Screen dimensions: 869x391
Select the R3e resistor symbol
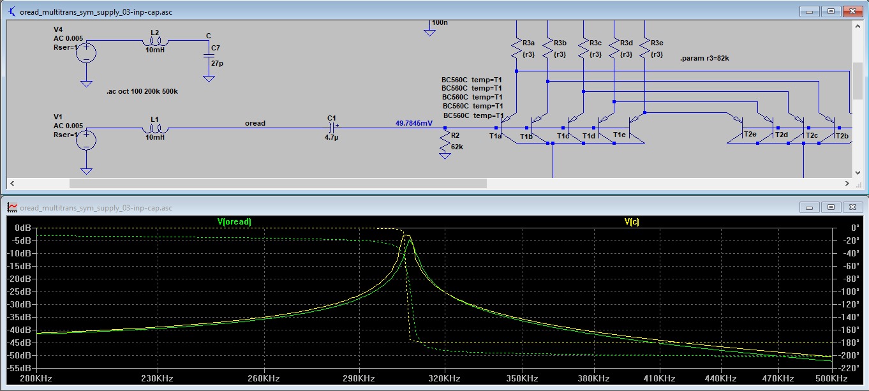645,48
